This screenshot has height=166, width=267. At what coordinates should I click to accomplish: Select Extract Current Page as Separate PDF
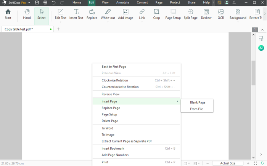pos(137,141)
